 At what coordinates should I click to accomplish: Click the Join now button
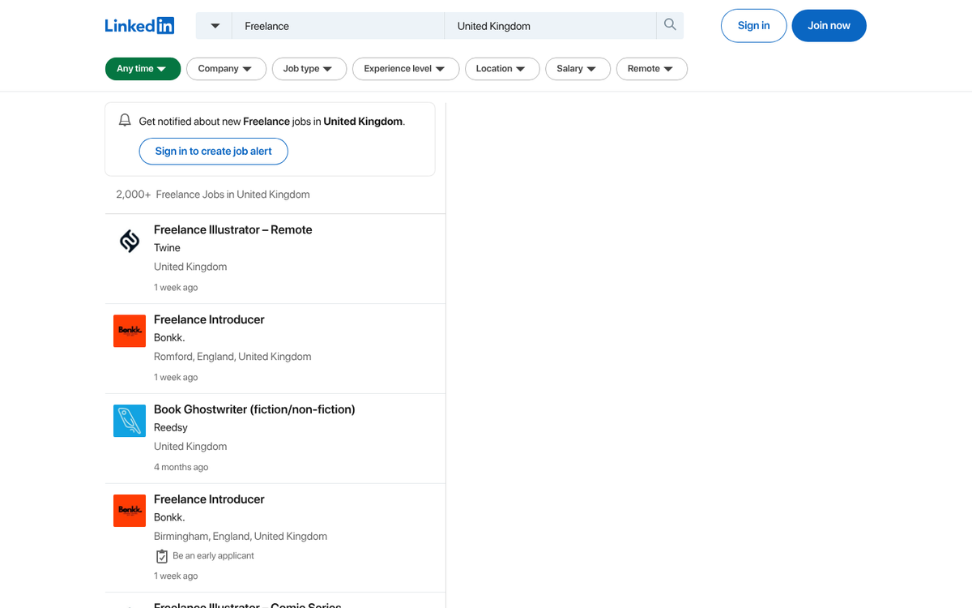coord(829,25)
